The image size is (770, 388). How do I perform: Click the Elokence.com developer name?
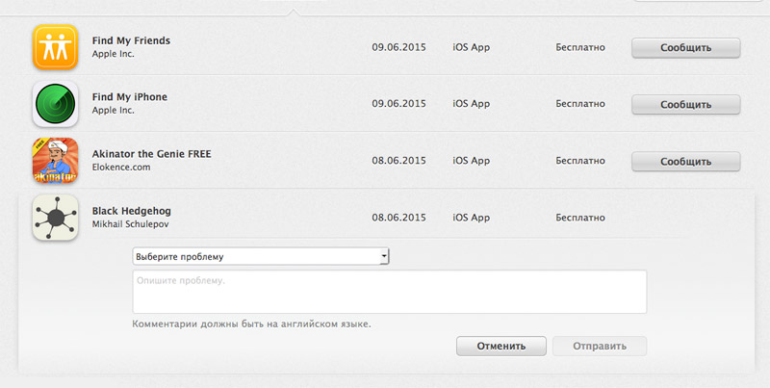click(121, 168)
